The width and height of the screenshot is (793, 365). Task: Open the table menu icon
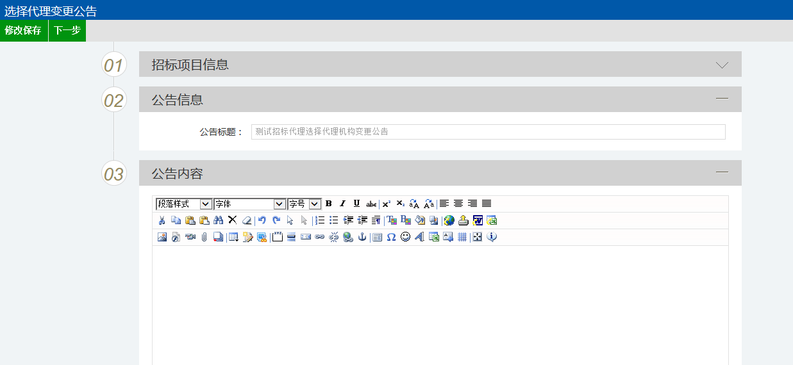pyautogui.click(x=233, y=237)
